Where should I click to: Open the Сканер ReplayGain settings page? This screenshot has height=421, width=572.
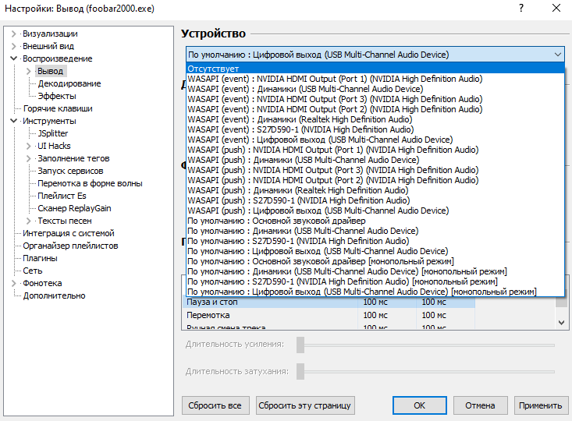click(x=74, y=208)
